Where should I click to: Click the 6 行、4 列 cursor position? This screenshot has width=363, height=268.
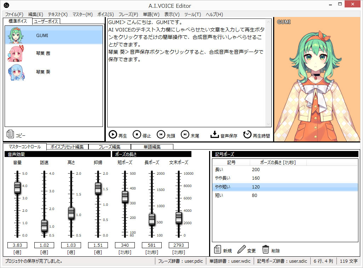[323, 261]
